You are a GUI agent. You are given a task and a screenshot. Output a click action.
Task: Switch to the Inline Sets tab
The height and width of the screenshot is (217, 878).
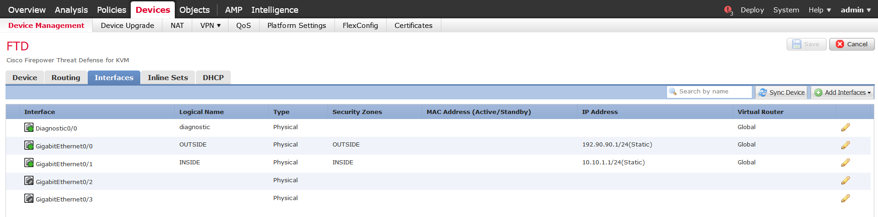[168, 77]
